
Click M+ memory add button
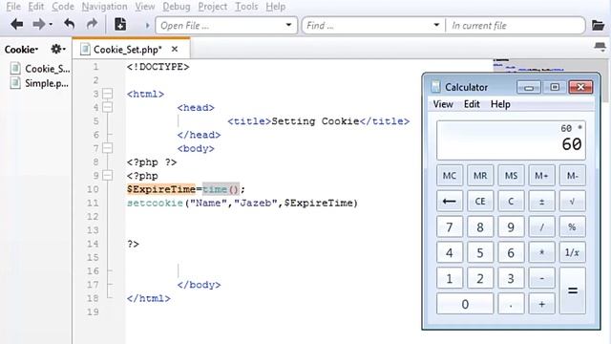[541, 176]
